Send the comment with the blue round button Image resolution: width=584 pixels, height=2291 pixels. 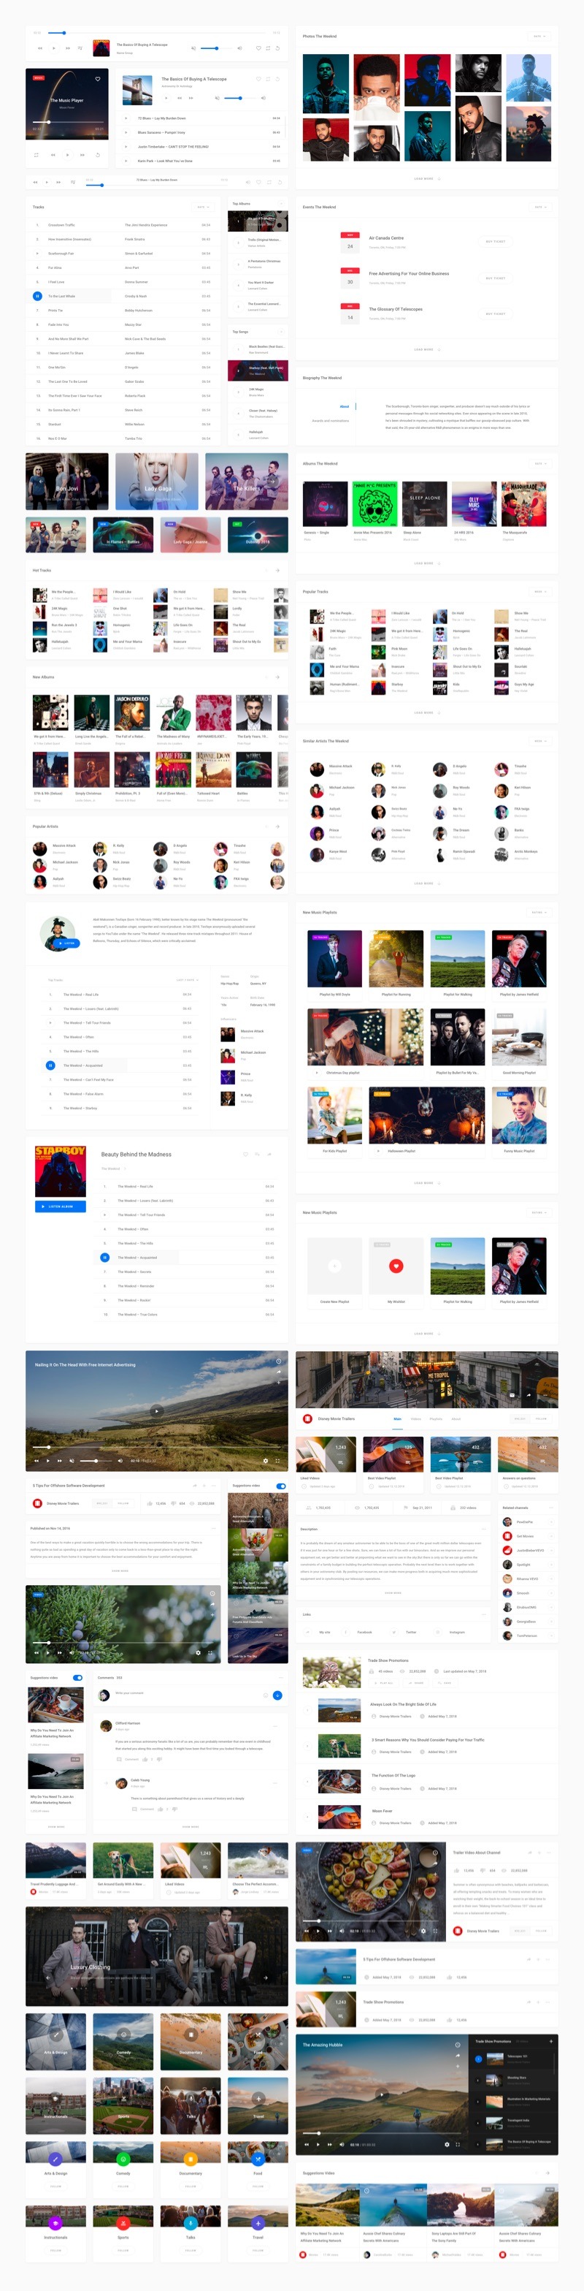(x=277, y=1695)
